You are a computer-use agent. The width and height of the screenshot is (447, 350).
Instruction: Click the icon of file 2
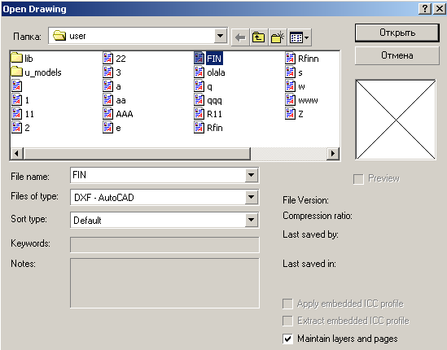point(16,128)
